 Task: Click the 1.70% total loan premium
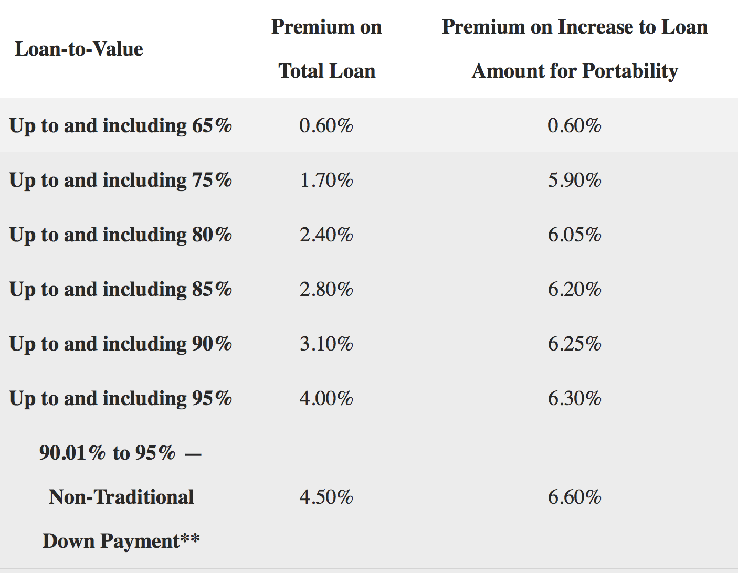pyautogui.click(x=326, y=181)
